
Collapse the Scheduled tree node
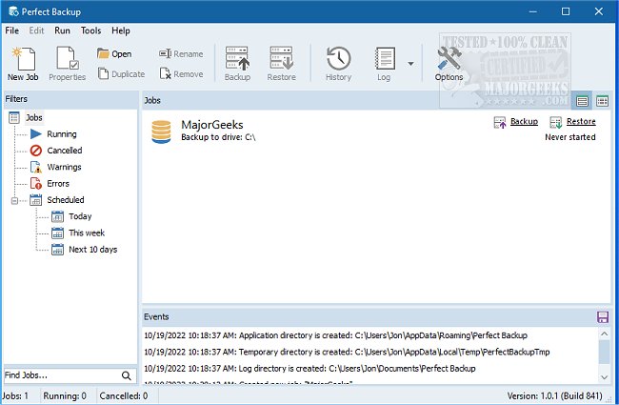coord(14,201)
